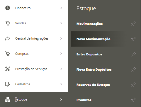Open the Compras menu item
The image size is (141, 107).
click(x=34, y=54)
